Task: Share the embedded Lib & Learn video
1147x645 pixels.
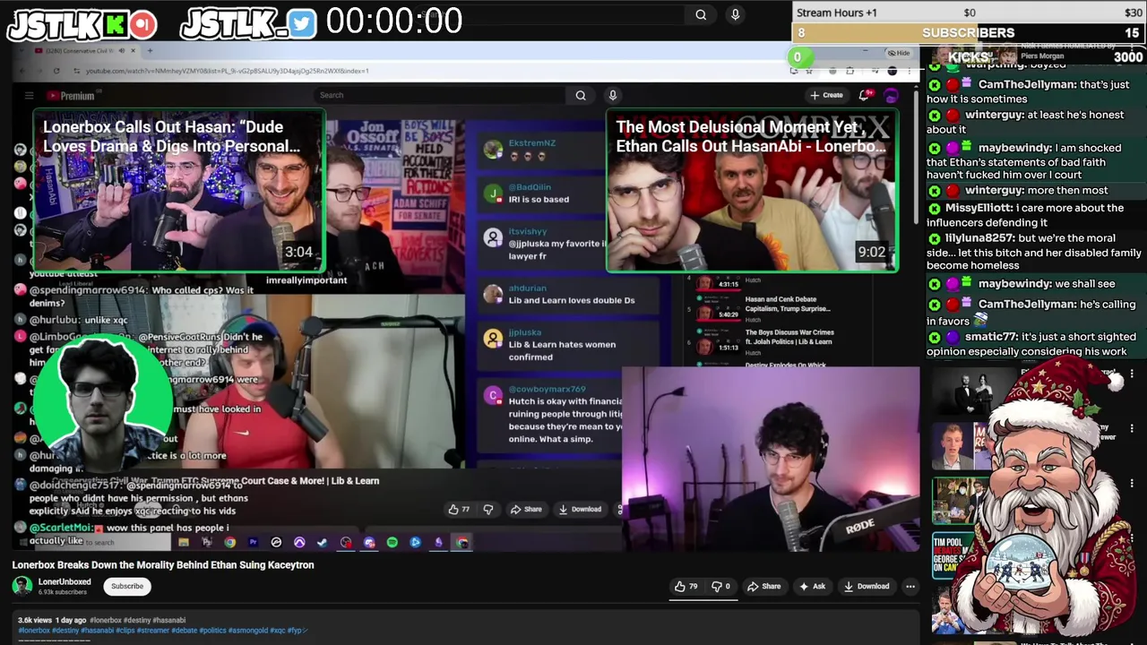Action: click(526, 510)
